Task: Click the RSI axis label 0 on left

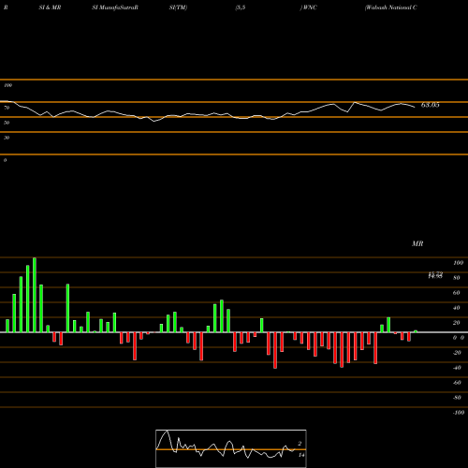Action: click(x=5, y=160)
